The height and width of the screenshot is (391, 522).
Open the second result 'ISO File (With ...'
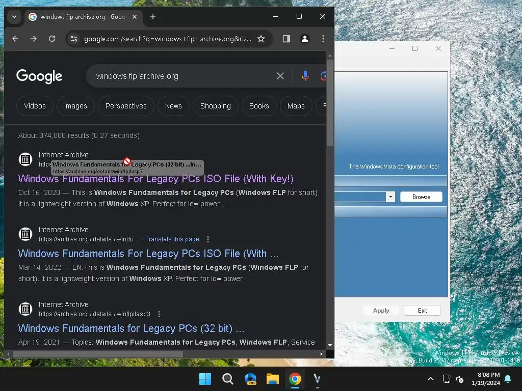tap(148, 254)
